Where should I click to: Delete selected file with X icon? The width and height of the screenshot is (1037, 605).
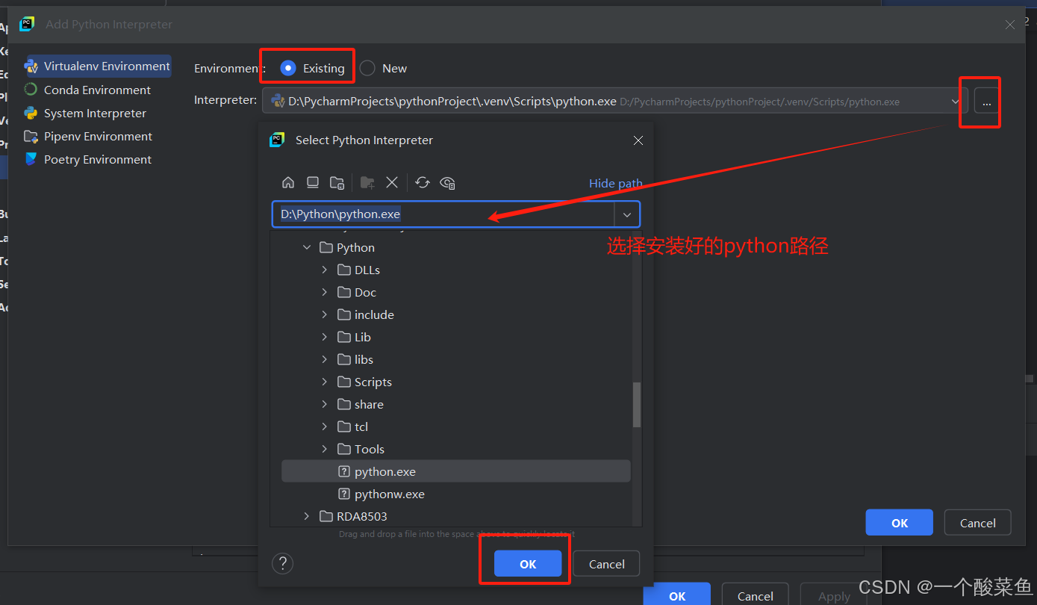[x=392, y=182]
